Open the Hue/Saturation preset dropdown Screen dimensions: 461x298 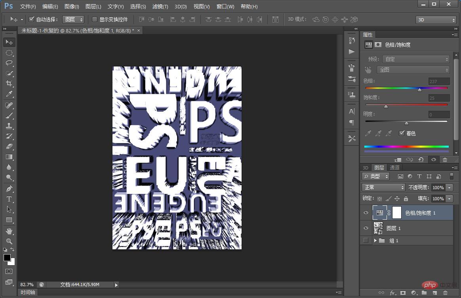click(416, 59)
